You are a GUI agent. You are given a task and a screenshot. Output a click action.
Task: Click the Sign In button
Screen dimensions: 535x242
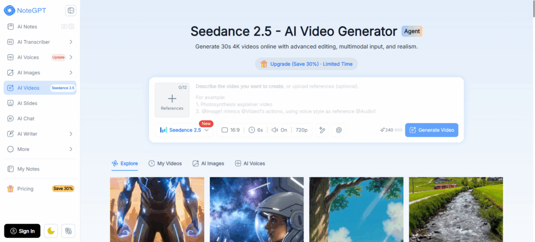(22, 231)
